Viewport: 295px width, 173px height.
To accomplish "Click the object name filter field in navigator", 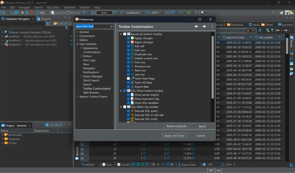I will (x=32, y=28).
